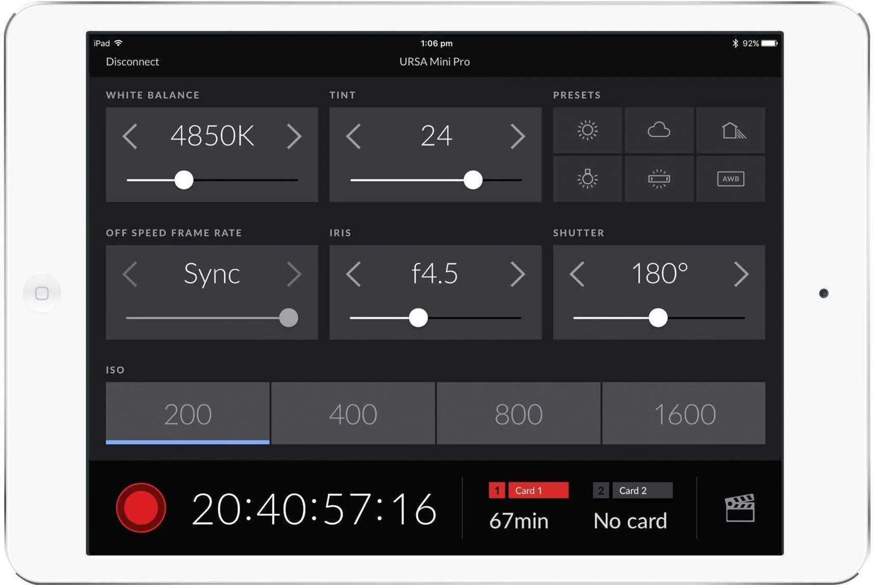Start recording with the red record button
873x585 pixels.
tap(141, 507)
